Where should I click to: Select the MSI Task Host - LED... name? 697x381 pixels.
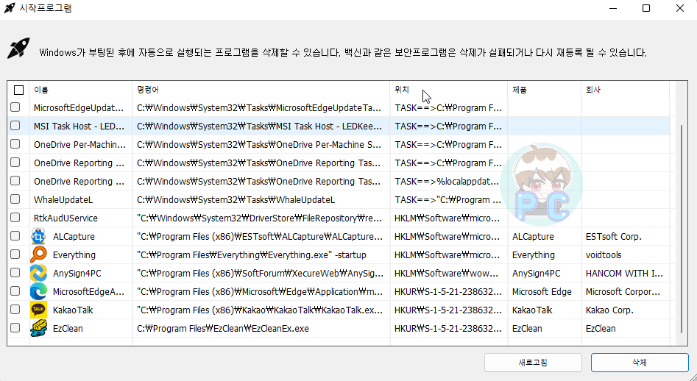[x=79, y=126]
